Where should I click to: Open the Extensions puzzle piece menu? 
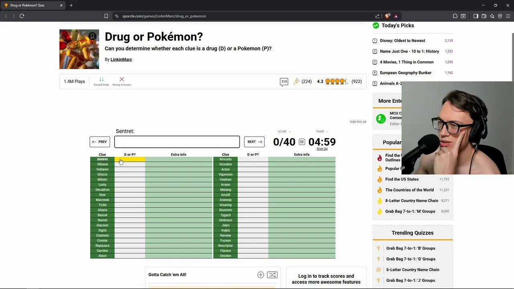pyautogui.click(x=455, y=16)
